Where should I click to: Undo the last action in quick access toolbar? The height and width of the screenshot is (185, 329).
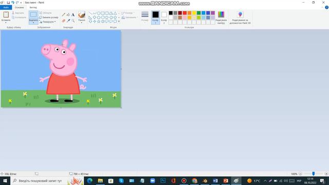(12, 3)
